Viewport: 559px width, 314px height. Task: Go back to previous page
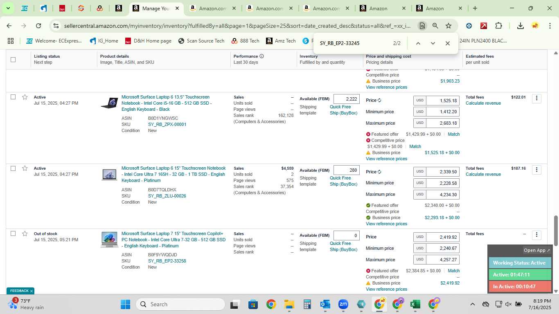9,26
